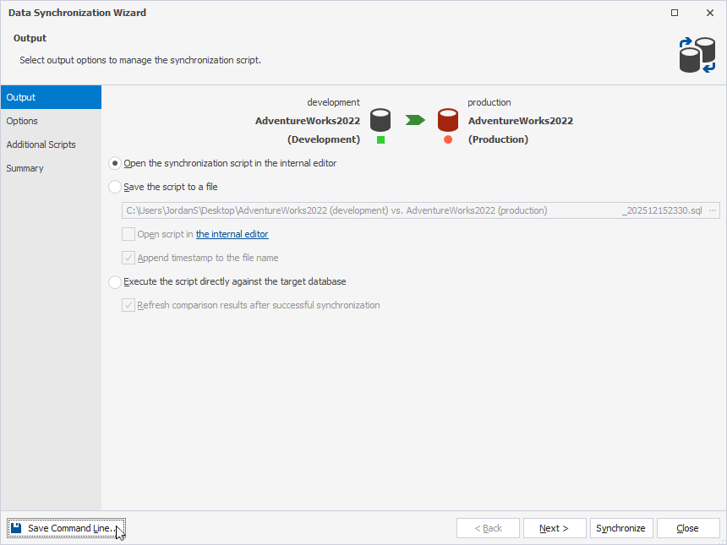The width and height of the screenshot is (727, 545).
Task: Close the wizard window with the X
Action: (x=710, y=13)
